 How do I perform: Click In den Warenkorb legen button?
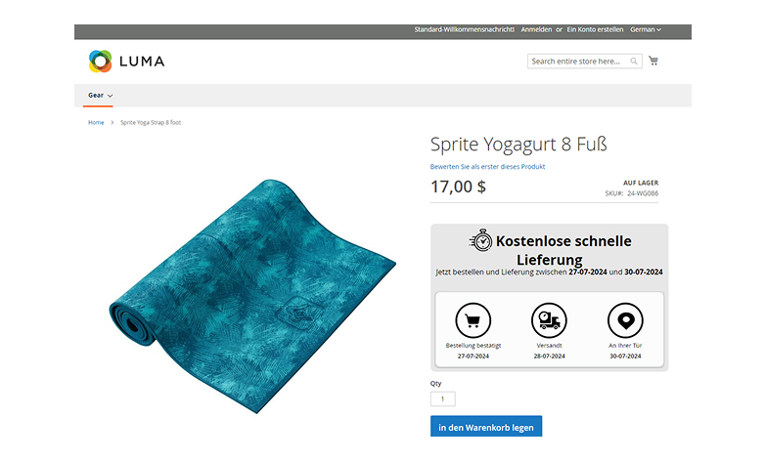click(x=486, y=427)
